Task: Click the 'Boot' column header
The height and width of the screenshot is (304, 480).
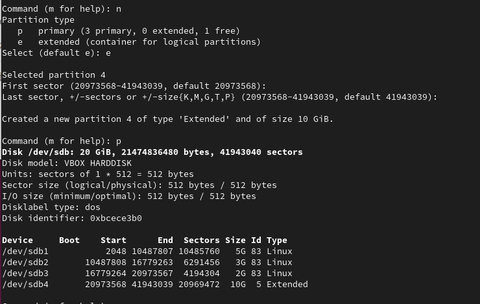Action: point(69,240)
